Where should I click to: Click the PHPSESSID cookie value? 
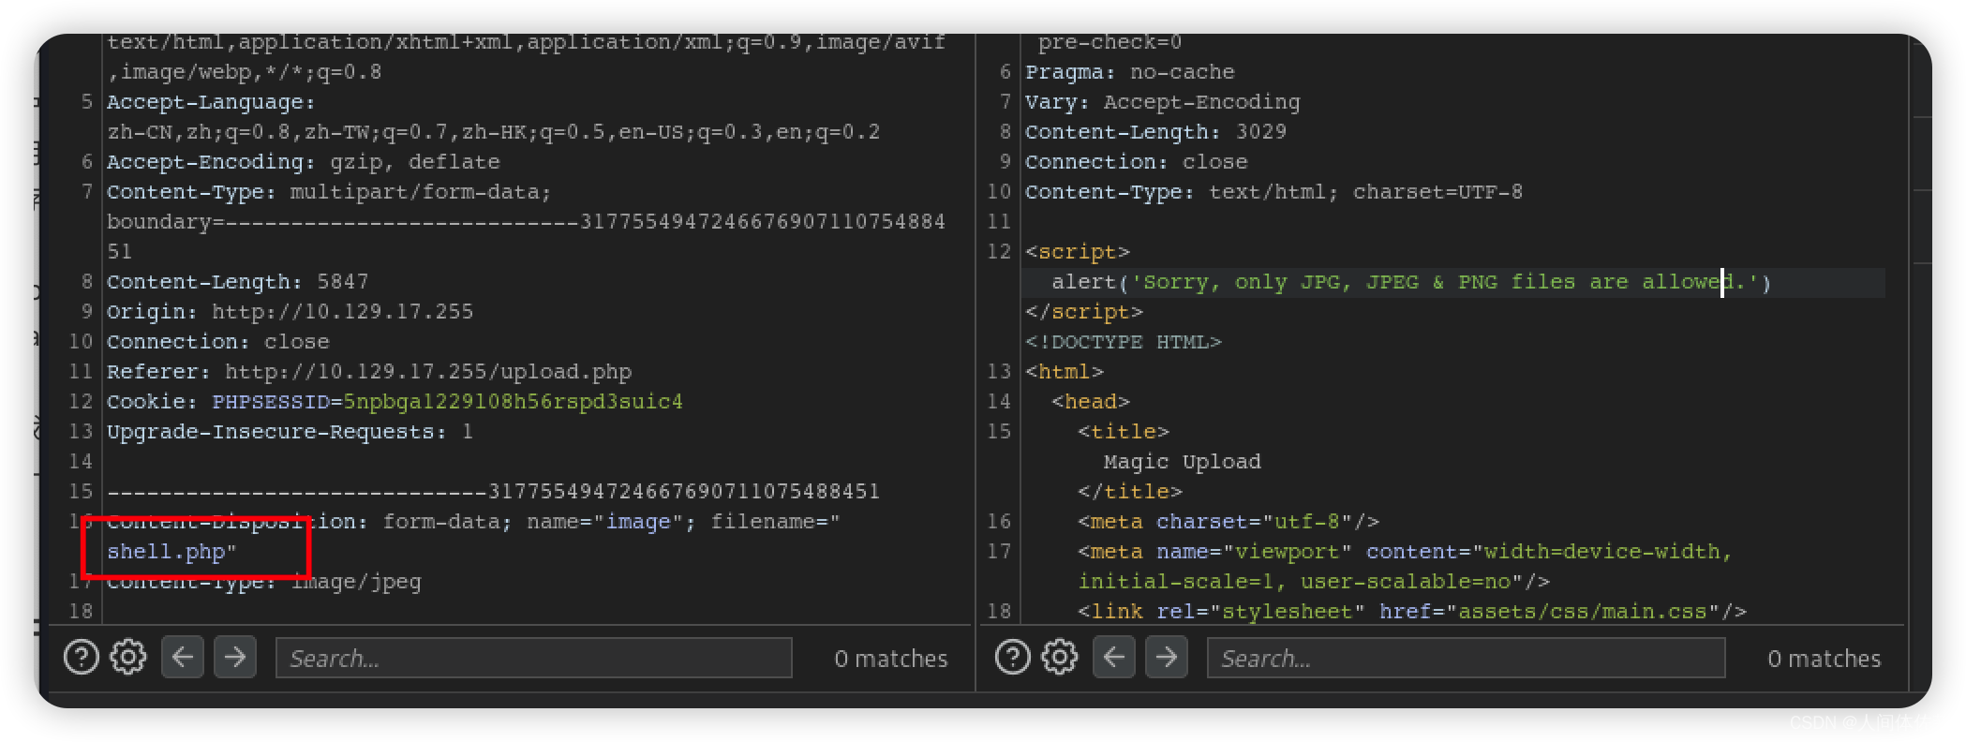click(x=513, y=402)
